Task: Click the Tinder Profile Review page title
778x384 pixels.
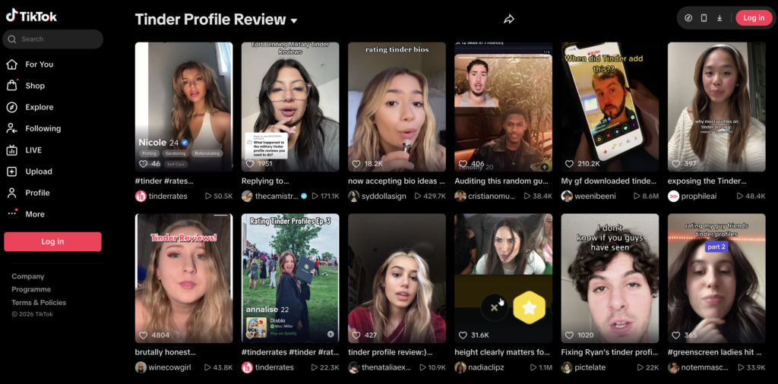Action: (210, 20)
